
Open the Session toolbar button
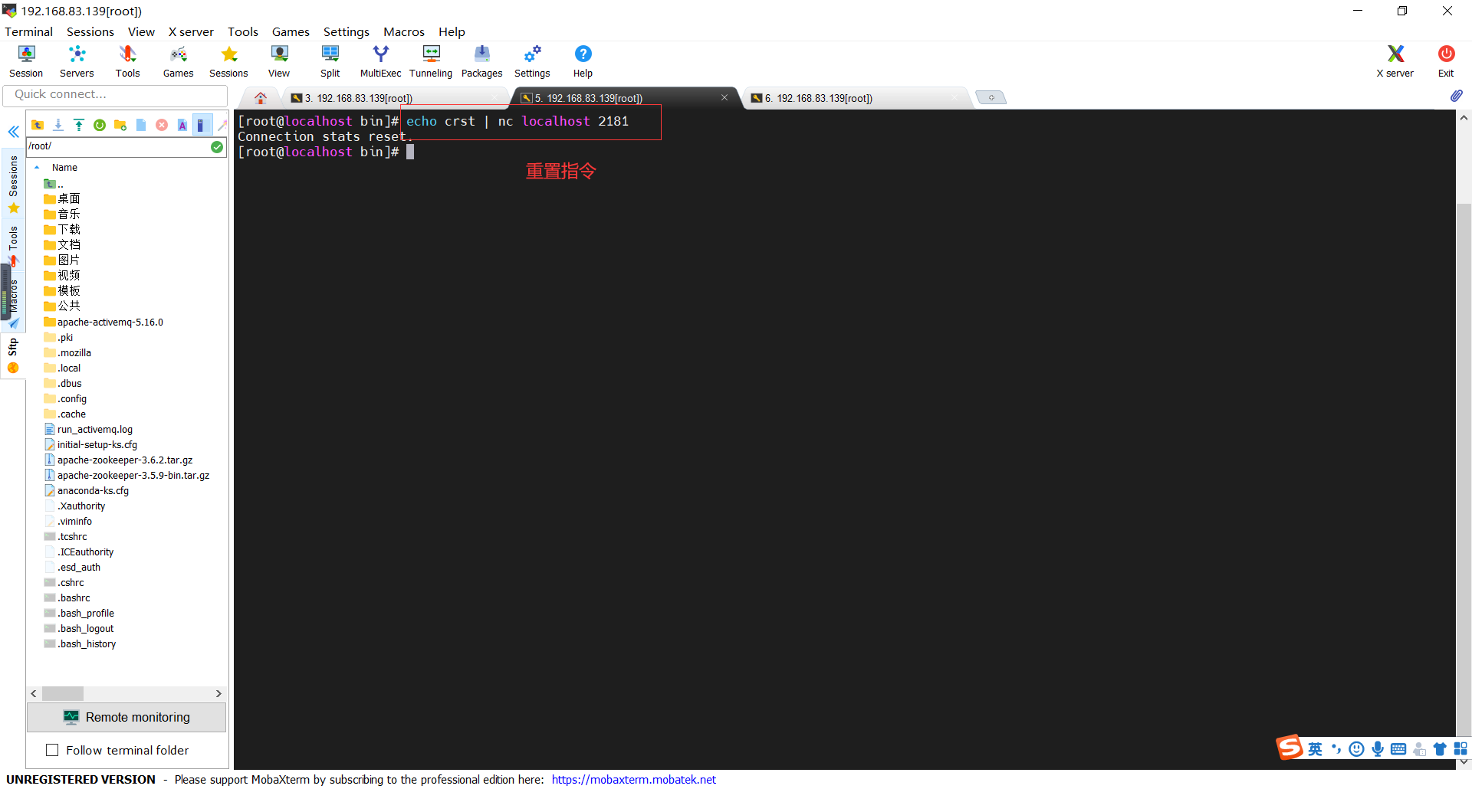tap(26, 61)
